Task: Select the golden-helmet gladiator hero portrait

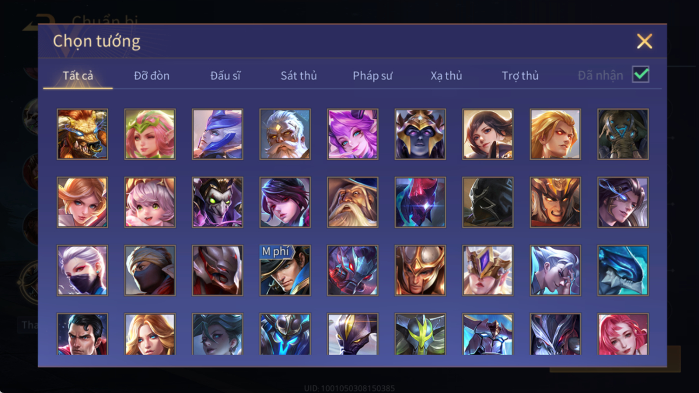Action: (420, 270)
